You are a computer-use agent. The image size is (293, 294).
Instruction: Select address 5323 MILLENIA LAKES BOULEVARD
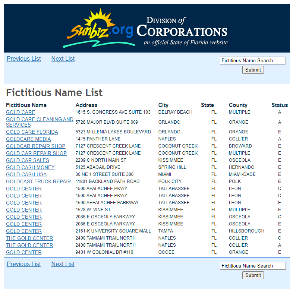[x=113, y=132]
